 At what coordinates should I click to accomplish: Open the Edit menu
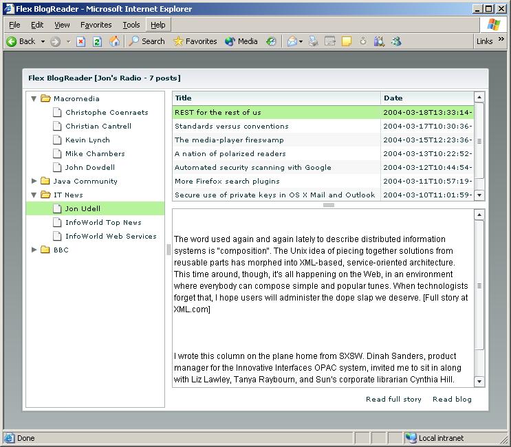point(37,25)
